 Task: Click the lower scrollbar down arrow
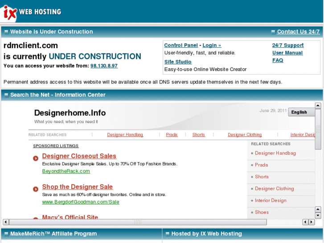click(318, 216)
